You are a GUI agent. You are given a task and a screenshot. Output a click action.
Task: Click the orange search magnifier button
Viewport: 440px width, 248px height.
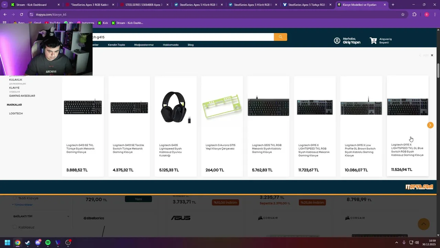(280, 37)
